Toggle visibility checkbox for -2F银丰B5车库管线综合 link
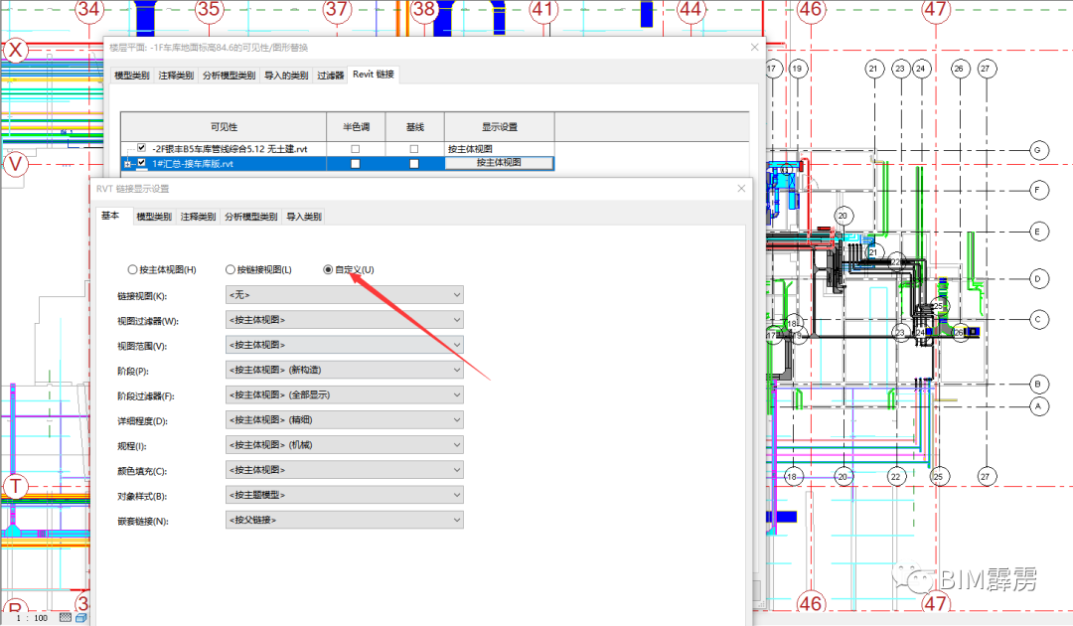 pos(142,148)
